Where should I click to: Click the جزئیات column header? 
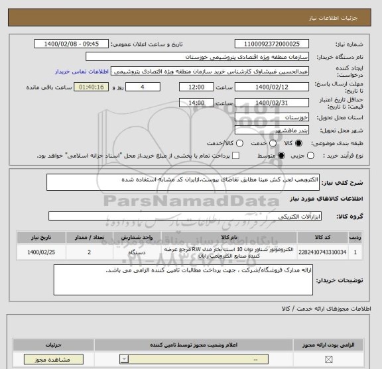[53, 345]
